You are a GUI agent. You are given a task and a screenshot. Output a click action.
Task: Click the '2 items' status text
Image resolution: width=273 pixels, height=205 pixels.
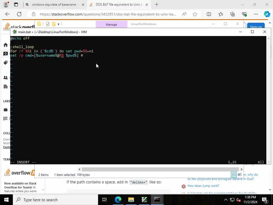pyautogui.click(x=43, y=175)
